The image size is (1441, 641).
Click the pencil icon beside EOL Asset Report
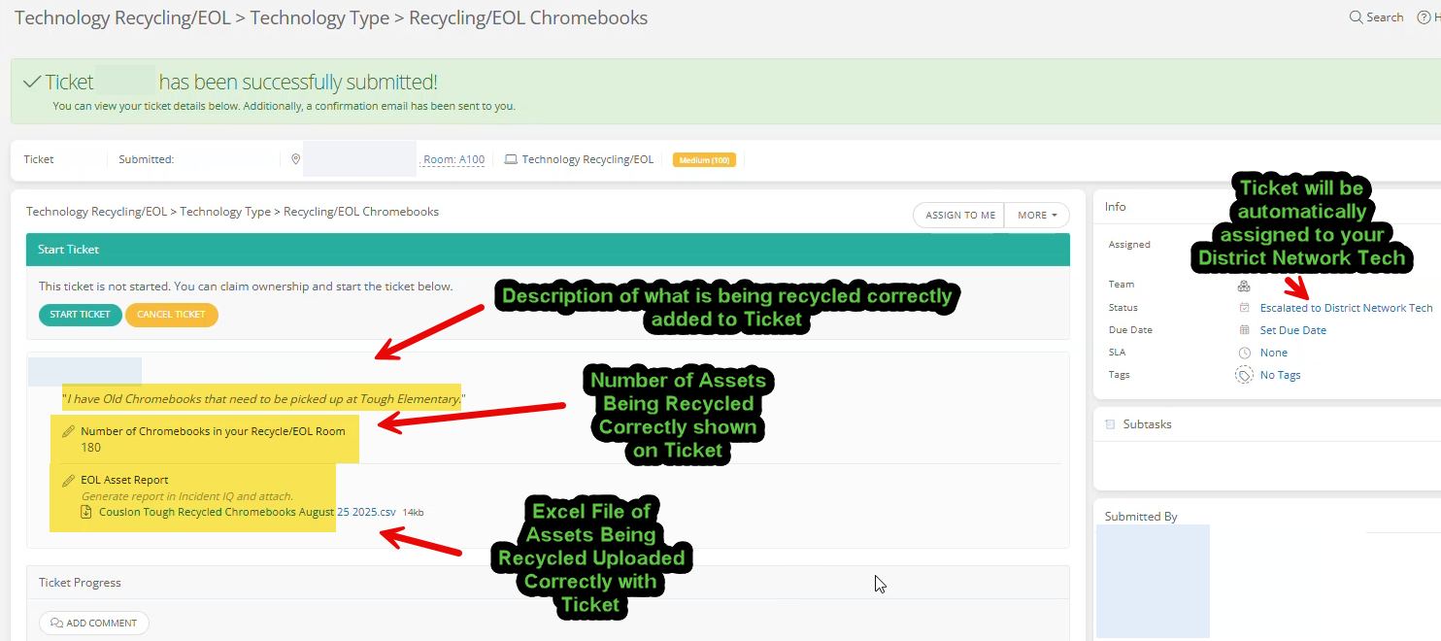click(68, 480)
